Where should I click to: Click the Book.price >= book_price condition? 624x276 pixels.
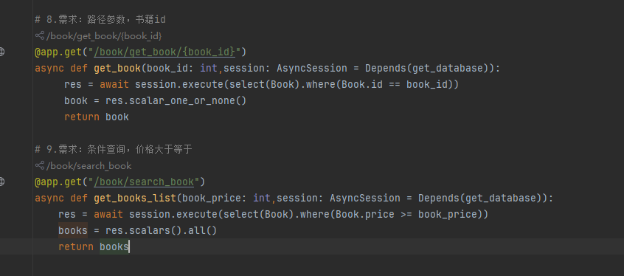tap(406, 214)
